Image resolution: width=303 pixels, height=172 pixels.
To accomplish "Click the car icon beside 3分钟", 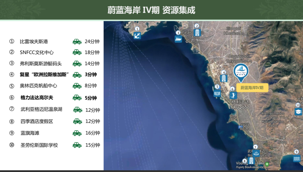I will click(x=77, y=75).
